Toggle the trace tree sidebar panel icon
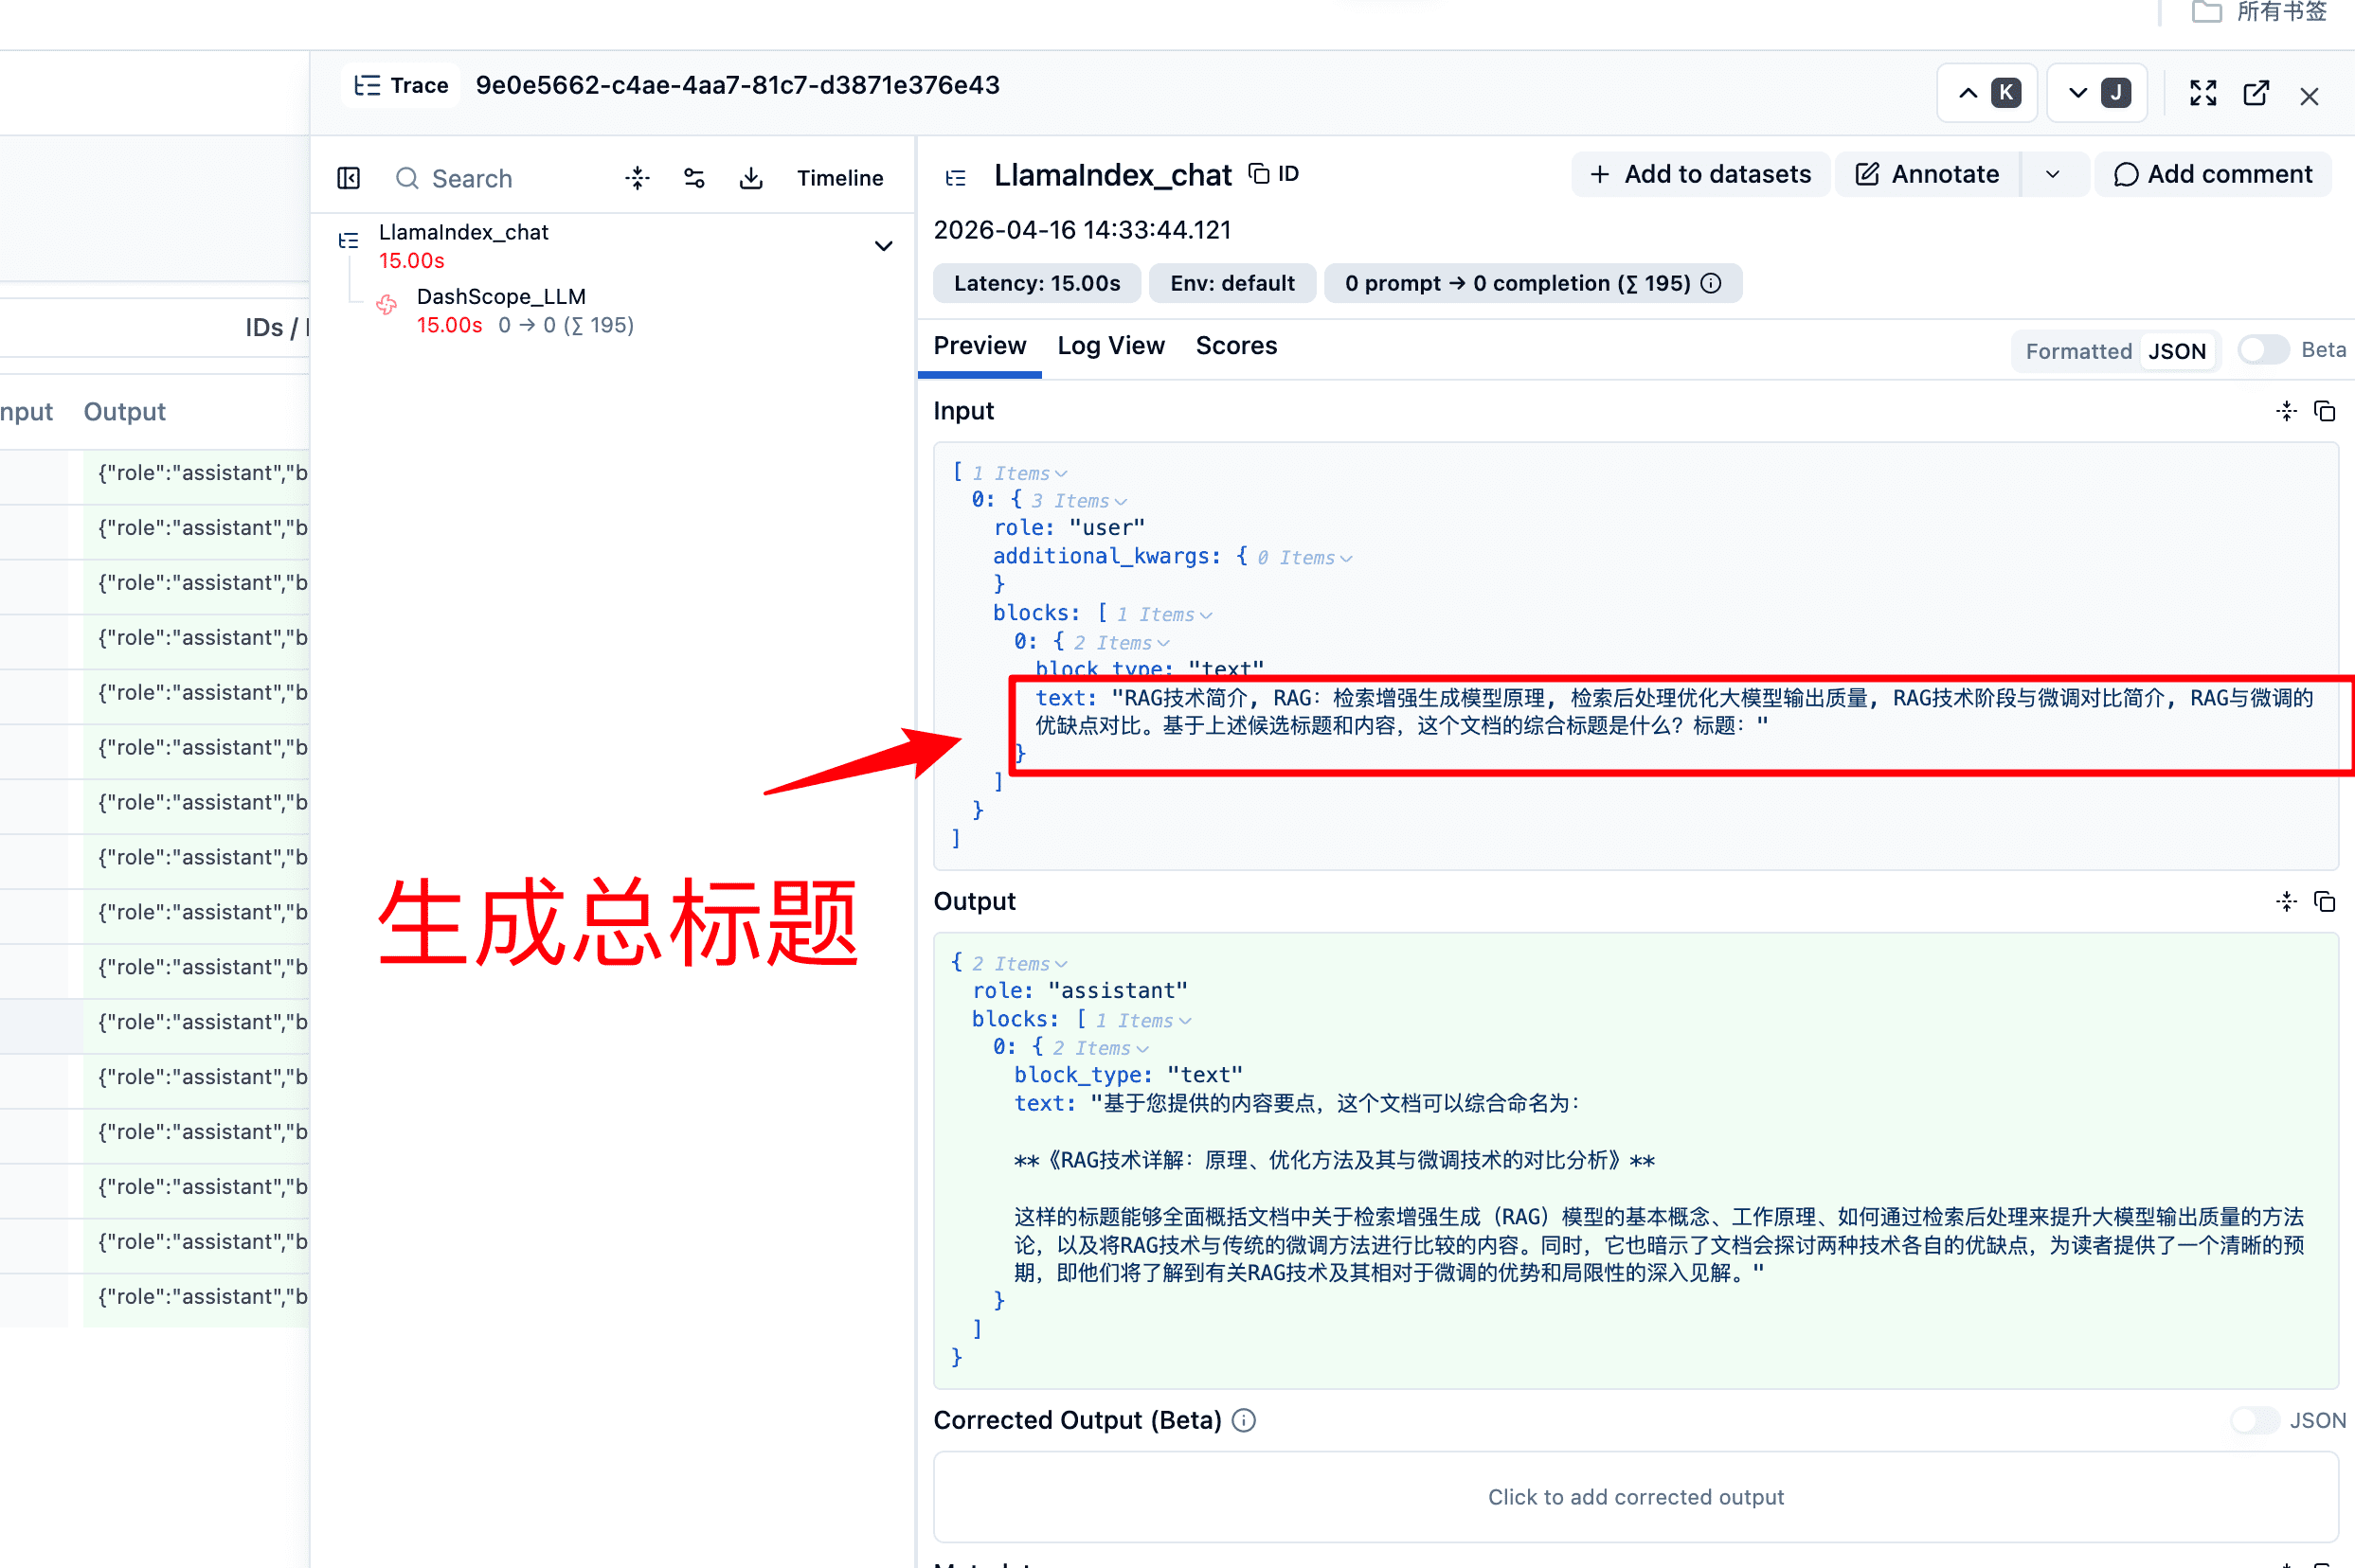2355x1568 pixels. 349,178
